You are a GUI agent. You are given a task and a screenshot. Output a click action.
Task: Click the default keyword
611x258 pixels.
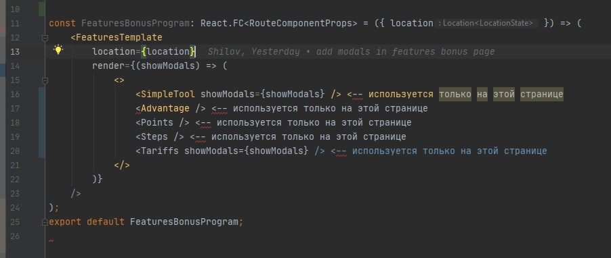[106, 222]
